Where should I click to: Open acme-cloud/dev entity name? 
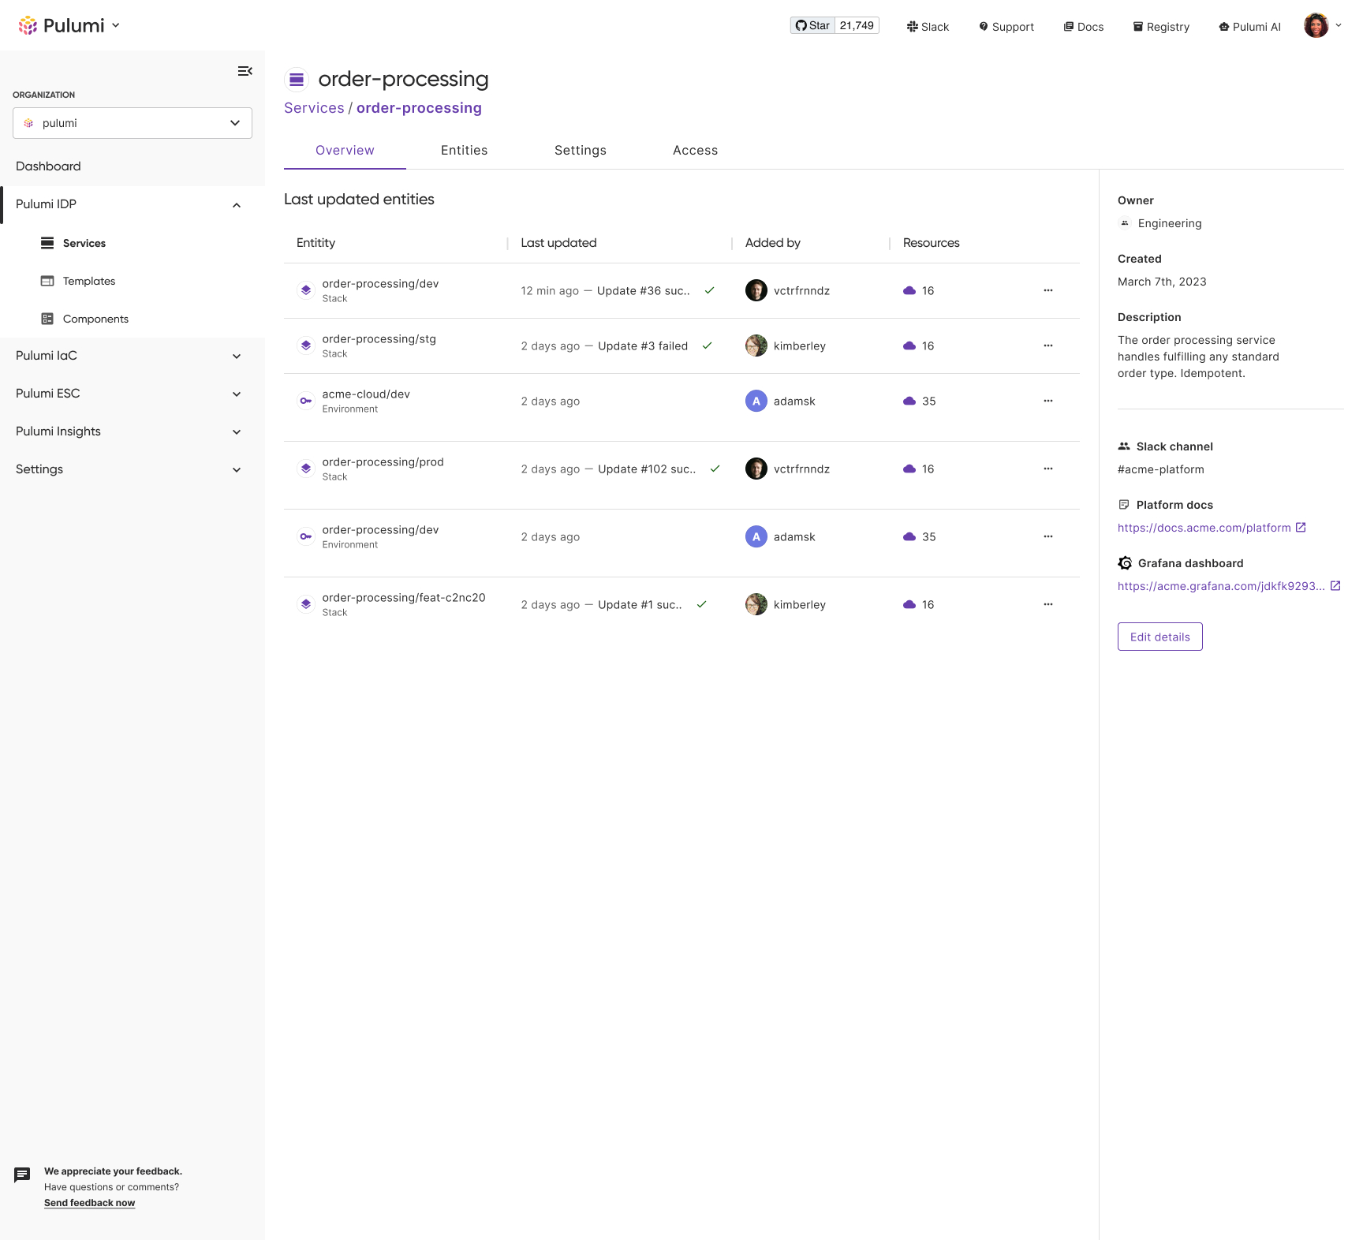(x=366, y=394)
